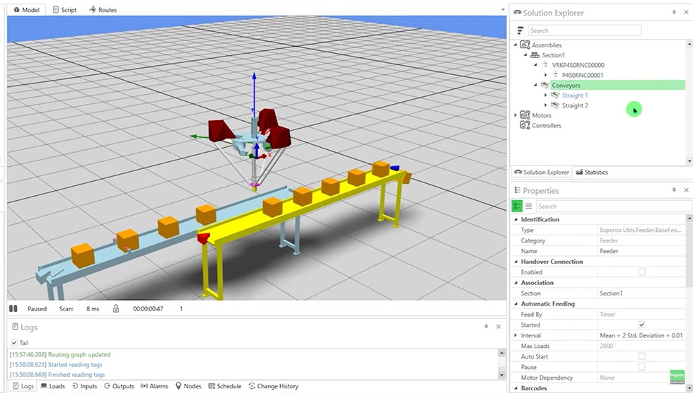Open the Alarms bottom tab
Screen dimensions: 693x396
pos(154,386)
